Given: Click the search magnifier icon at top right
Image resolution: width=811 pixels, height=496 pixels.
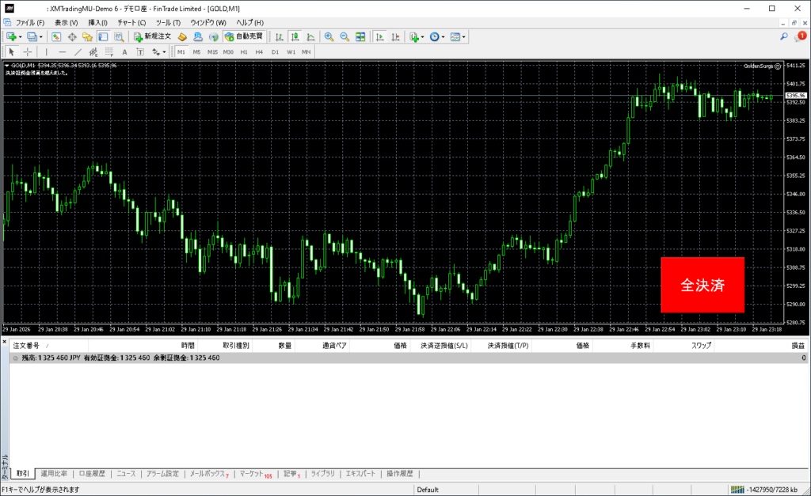Looking at the screenshot, I should click(x=783, y=36).
